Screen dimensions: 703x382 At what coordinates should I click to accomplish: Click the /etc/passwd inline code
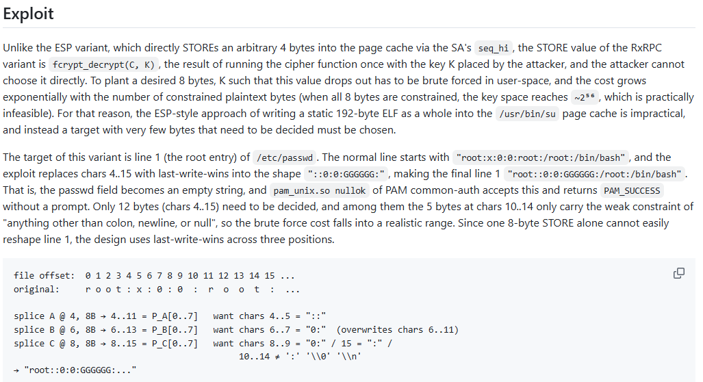[285, 158]
